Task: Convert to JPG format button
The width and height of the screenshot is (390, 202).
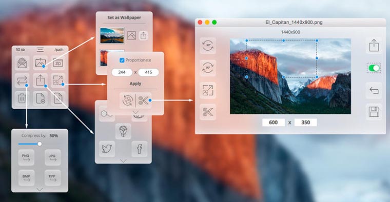Action: tap(53, 157)
